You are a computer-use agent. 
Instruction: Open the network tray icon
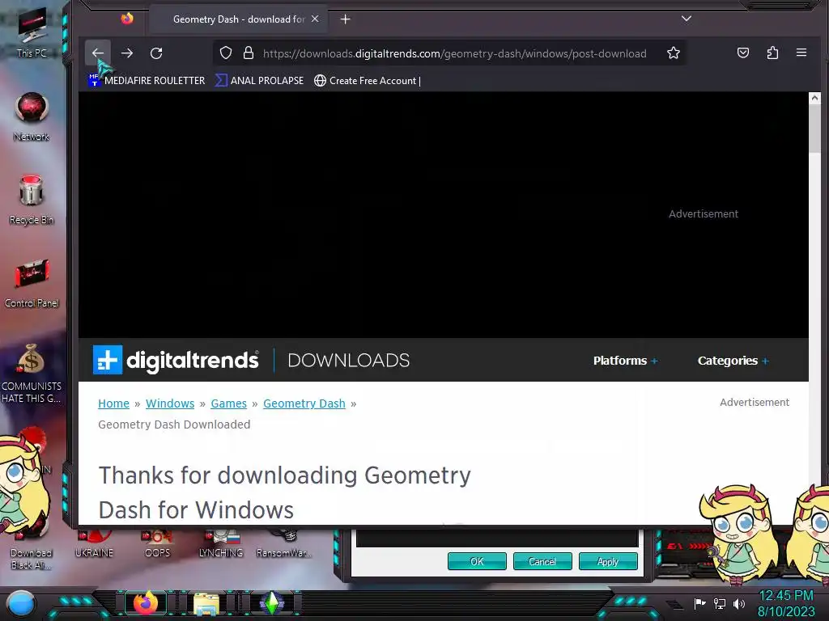(x=720, y=603)
